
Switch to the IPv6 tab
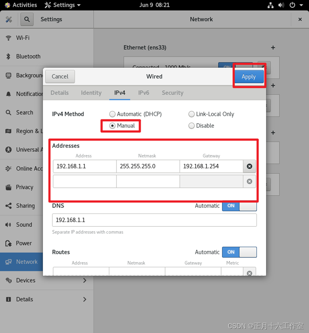pyautogui.click(x=144, y=93)
